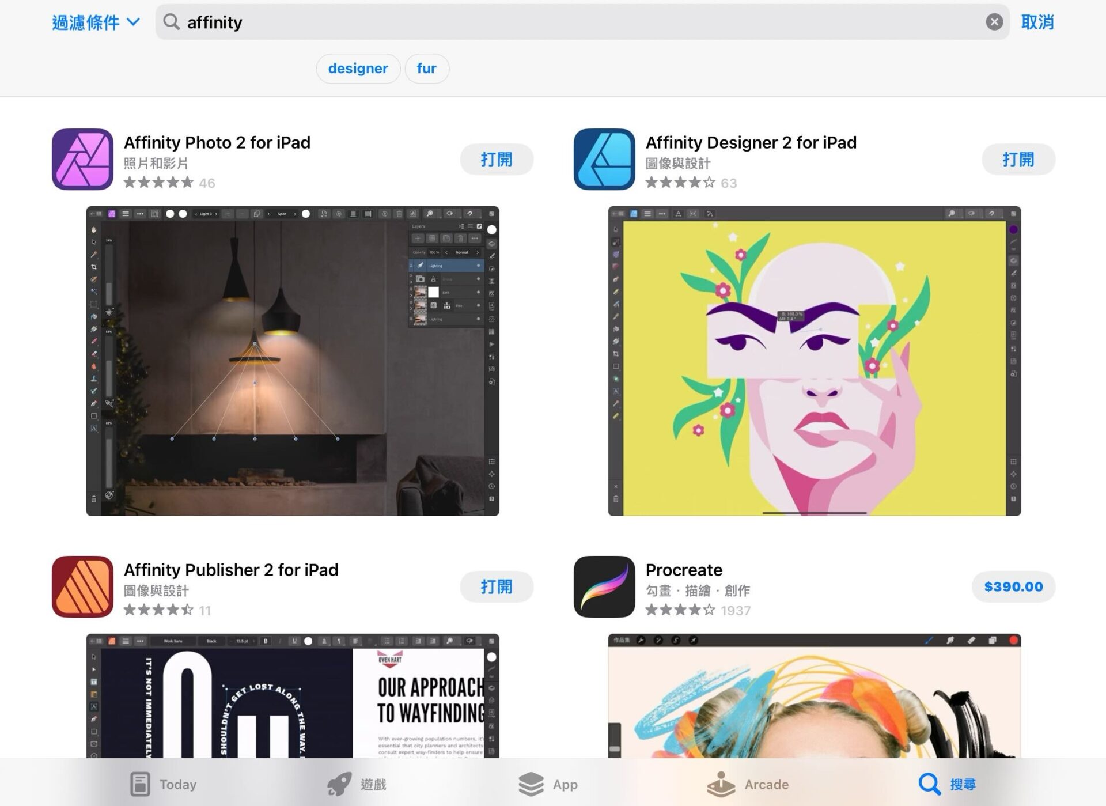This screenshot has width=1106, height=806.
Task: Go to the Today tab
Action: tap(163, 784)
